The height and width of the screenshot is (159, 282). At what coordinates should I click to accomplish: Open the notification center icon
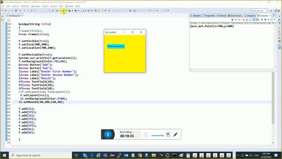276,155
